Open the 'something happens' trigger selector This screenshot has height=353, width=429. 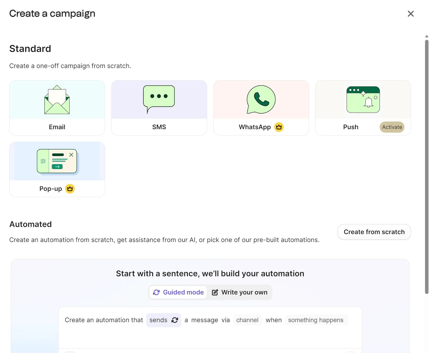coord(316,320)
